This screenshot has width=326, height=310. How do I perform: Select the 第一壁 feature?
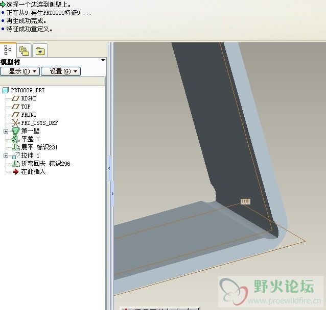click(30, 131)
